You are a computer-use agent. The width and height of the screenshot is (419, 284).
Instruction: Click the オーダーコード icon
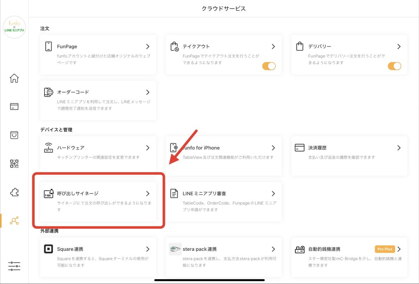49,92
